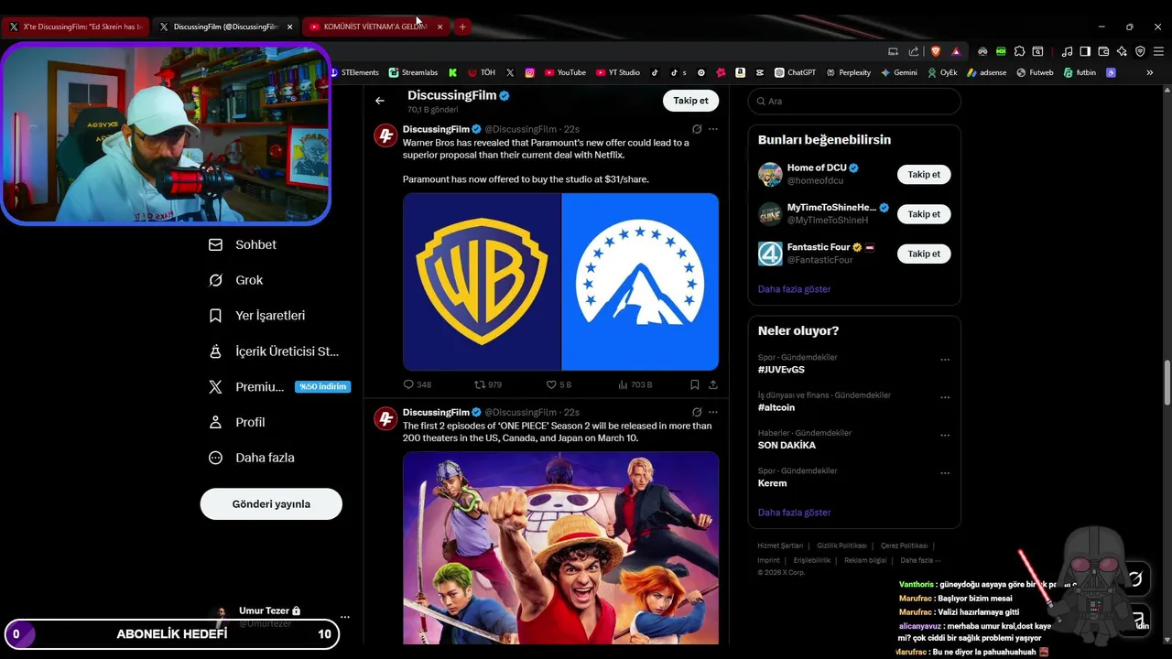
Task: Like the Warner Bros post
Action: click(x=559, y=384)
